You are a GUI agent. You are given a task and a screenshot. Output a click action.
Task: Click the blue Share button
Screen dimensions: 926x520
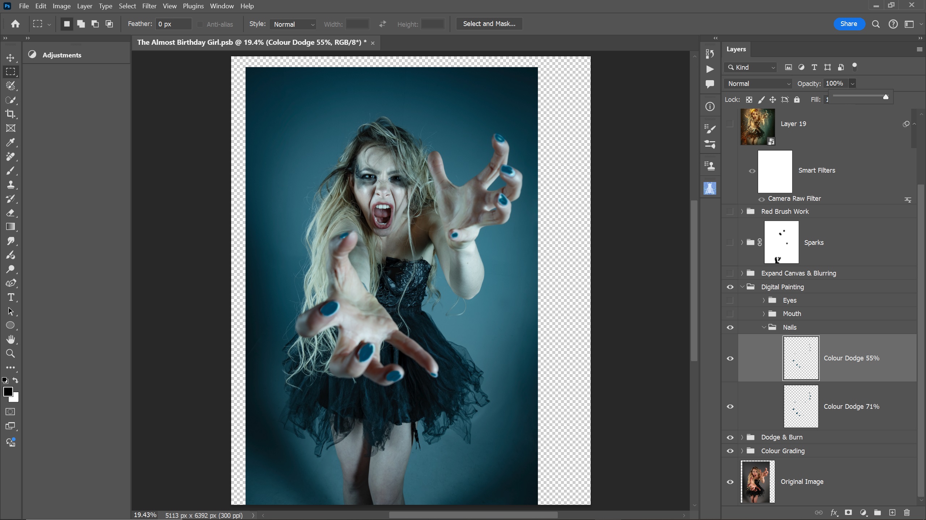849,24
